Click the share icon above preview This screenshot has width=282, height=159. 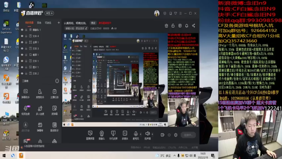click(x=194, y=26)
